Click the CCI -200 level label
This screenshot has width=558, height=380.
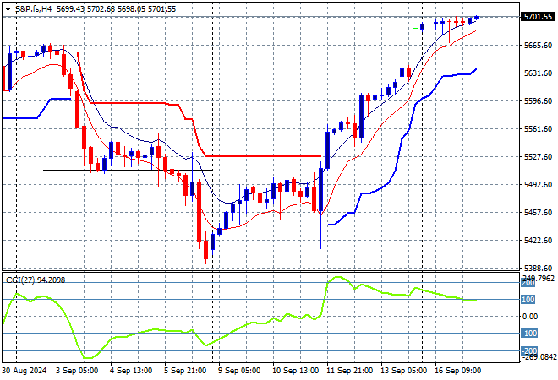529,350
